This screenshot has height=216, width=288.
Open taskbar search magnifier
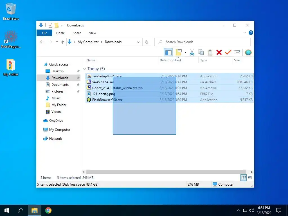[x=20, y=210]
